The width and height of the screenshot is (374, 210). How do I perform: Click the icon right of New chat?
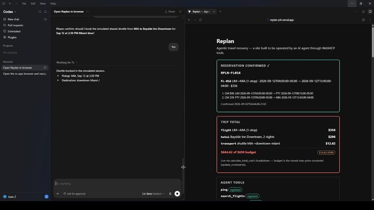click(x=45, y=19)
